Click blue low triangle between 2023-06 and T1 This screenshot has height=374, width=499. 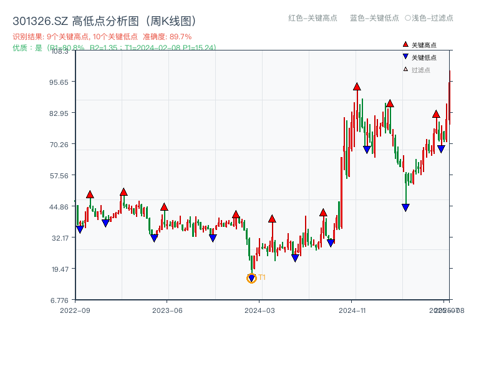(213, 238)
